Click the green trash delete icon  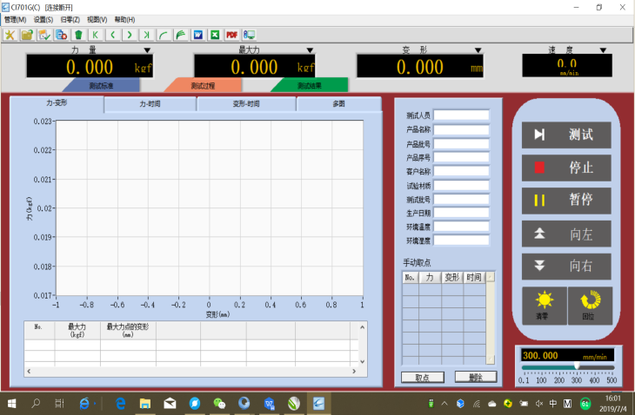point(78,35)
